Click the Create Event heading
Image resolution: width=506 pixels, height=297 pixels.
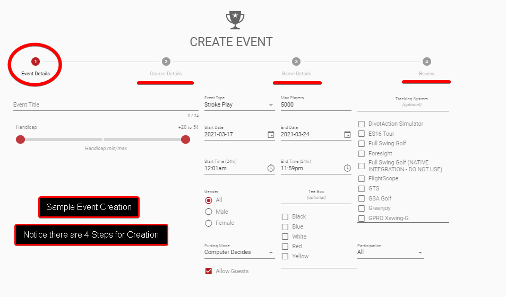coord(231,42)
